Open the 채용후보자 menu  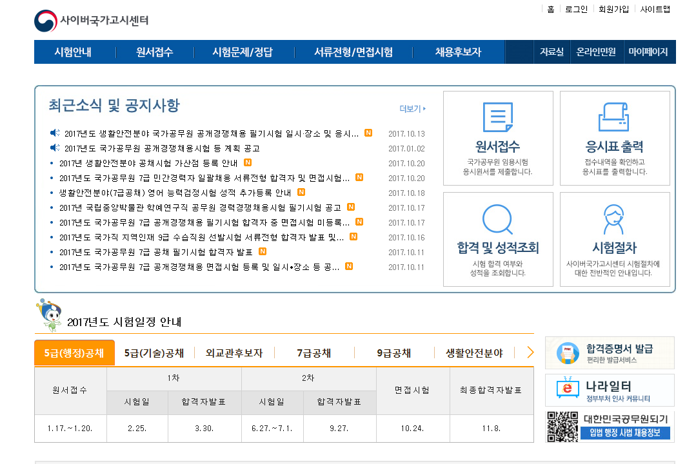pos(458,52)
